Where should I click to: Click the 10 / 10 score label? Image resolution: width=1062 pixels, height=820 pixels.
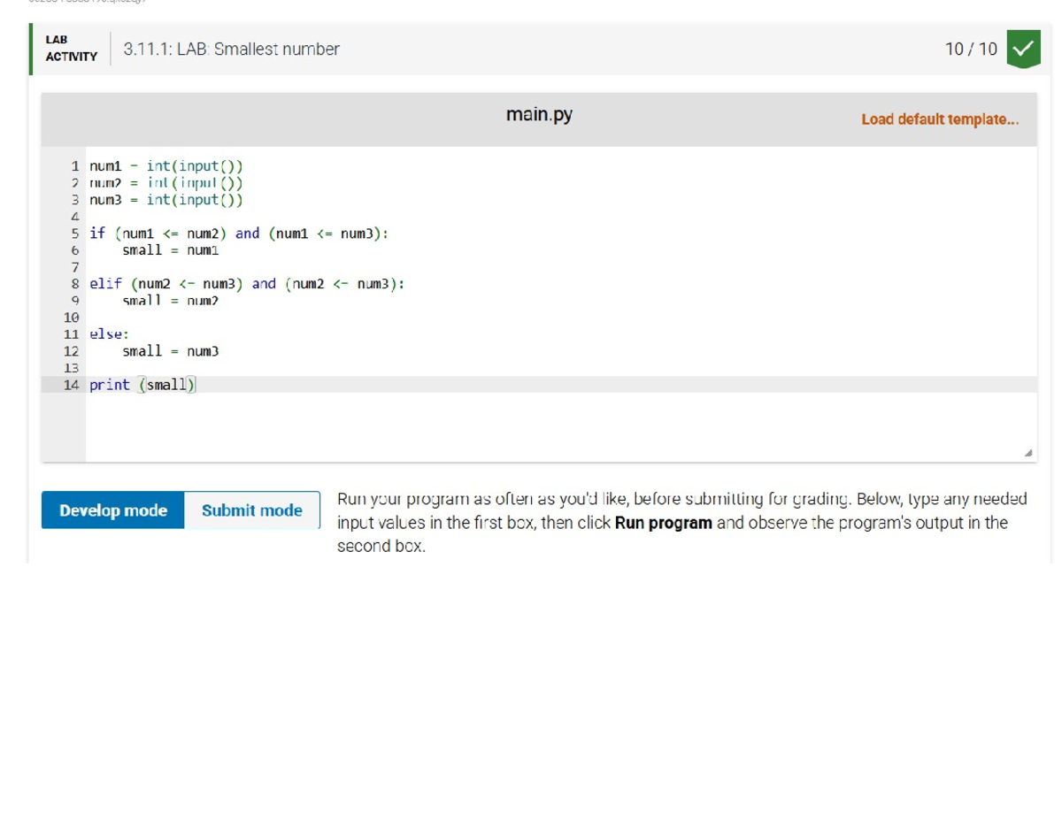[971, 50]
